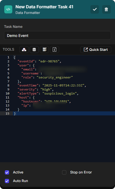Click the "eventTime" line in the editor
This screenshot has width=115, height=189.
point(52,85)
